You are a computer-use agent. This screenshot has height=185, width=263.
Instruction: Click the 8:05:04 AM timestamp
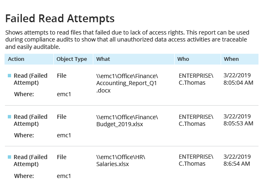[238, 83]
